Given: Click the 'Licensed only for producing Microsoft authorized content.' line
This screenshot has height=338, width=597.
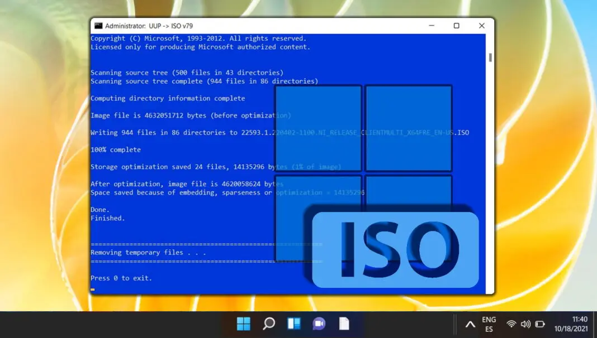Looking at the screenshot, I should [200, 47].
